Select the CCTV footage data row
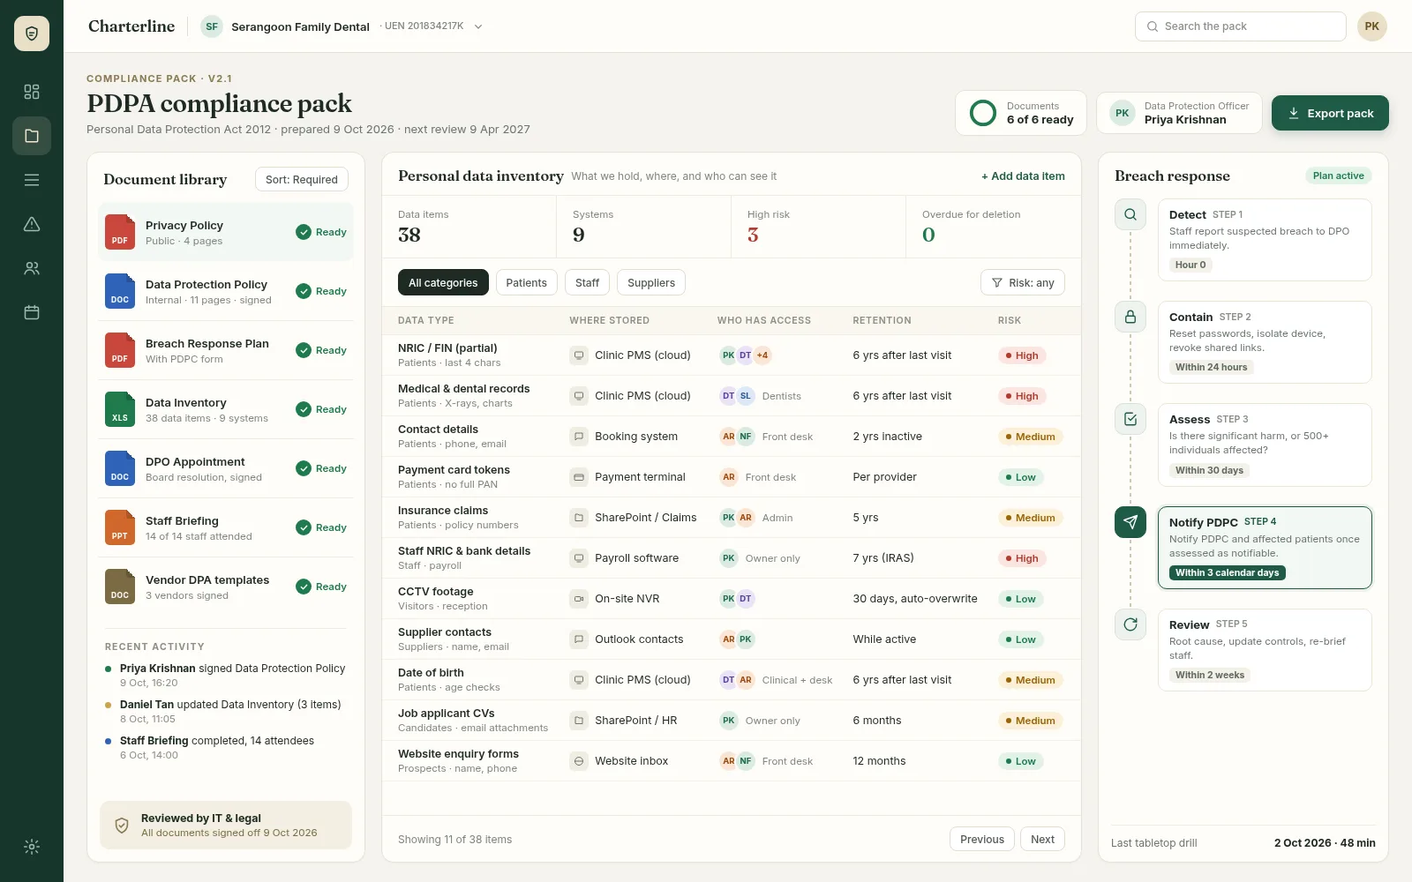The image size is (1412, 882). pos(732,599)
